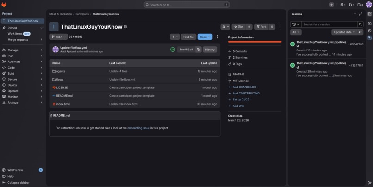Maximize the Sessions panel with expand arrows
373x187 pixels.
360,14
